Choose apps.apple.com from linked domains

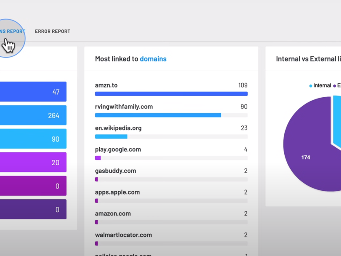[117, 192]
